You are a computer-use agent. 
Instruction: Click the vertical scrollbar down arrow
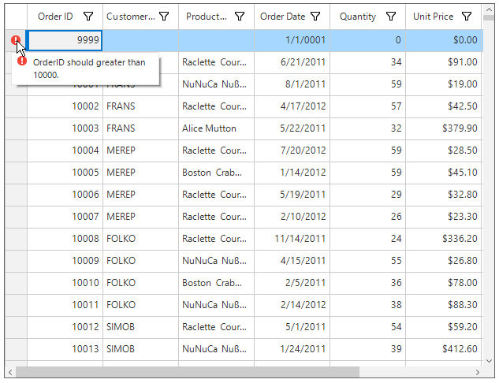tap(489, 361)
